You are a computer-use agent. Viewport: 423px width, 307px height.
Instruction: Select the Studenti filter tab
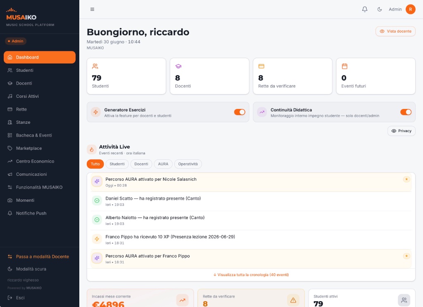117,164
